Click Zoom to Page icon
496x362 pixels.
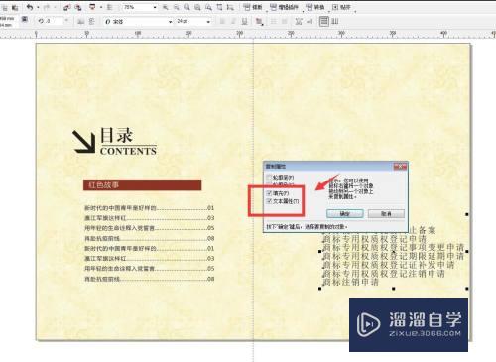pyautogui.click(x=208, y=7)
